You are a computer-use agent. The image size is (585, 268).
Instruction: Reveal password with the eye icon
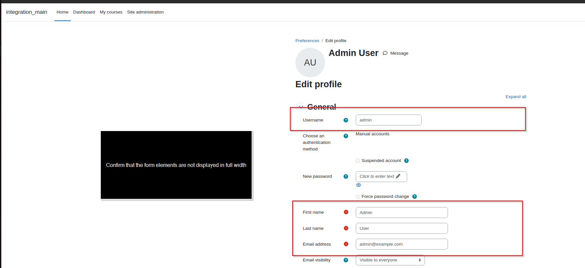pyautogui.click(x=358, y=185)
